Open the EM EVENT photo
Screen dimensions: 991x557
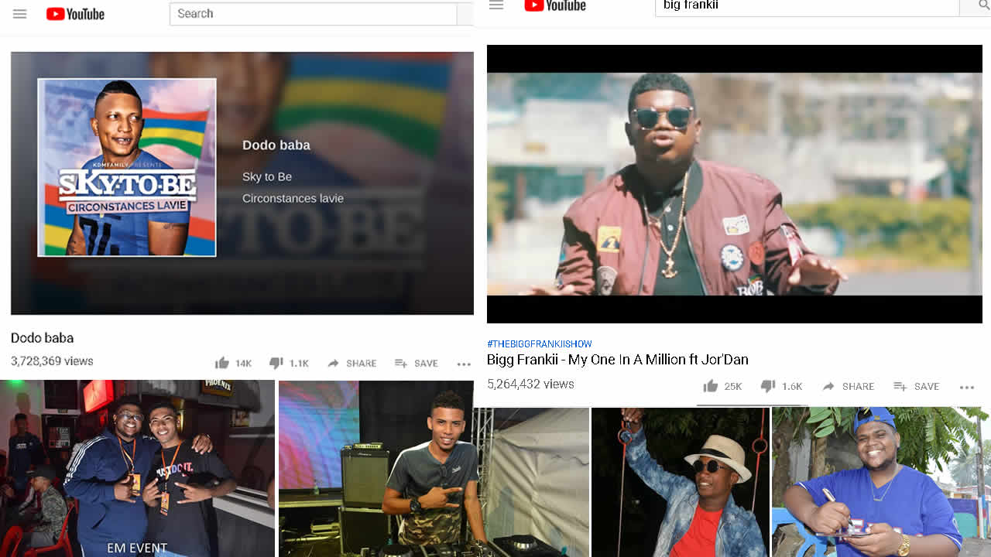tap(137, 468)
